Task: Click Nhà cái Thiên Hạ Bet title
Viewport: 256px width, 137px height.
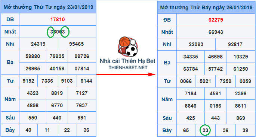Action: 127,61
